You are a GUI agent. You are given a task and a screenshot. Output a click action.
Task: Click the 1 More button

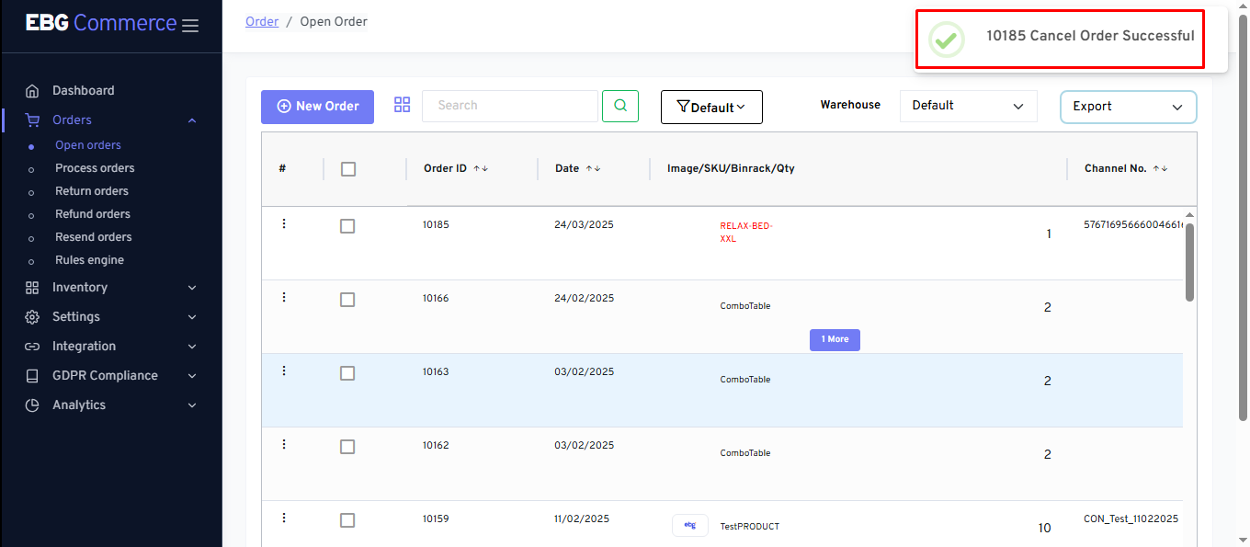pos(835,339)
